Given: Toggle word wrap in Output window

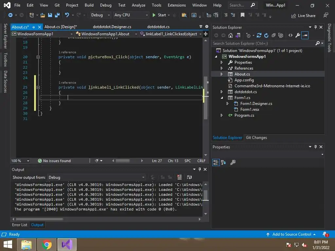Looking at the screenshot, I should coord(189,177).
